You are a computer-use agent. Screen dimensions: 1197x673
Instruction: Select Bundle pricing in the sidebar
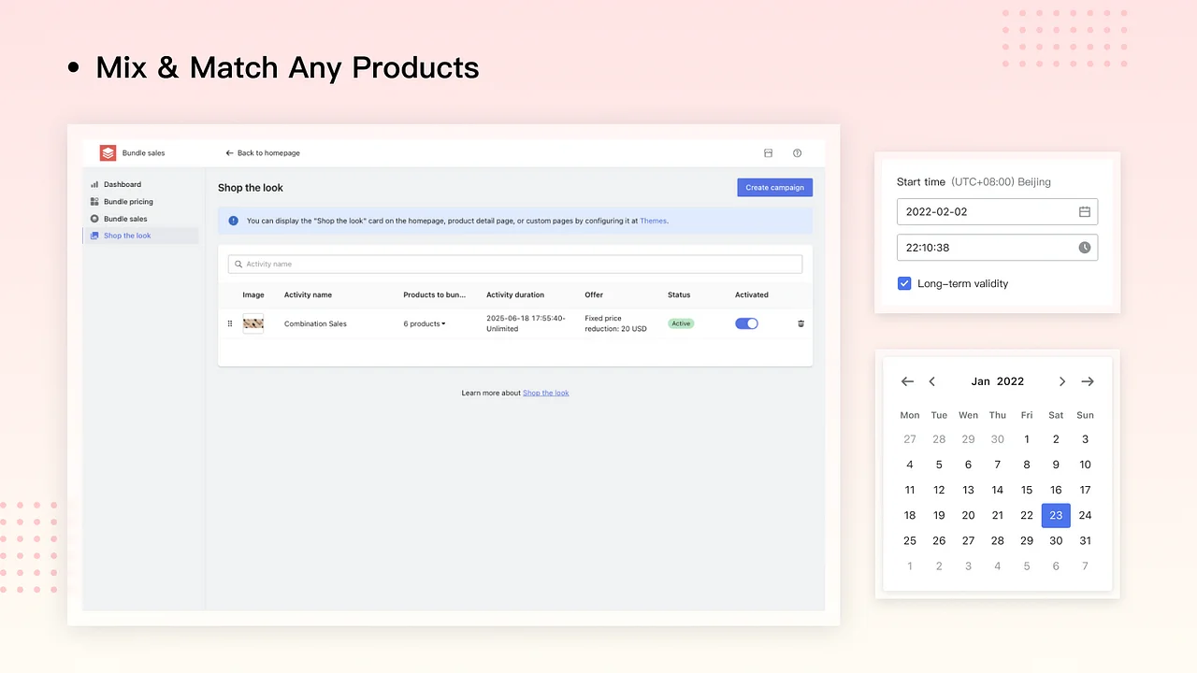[128, 201]
